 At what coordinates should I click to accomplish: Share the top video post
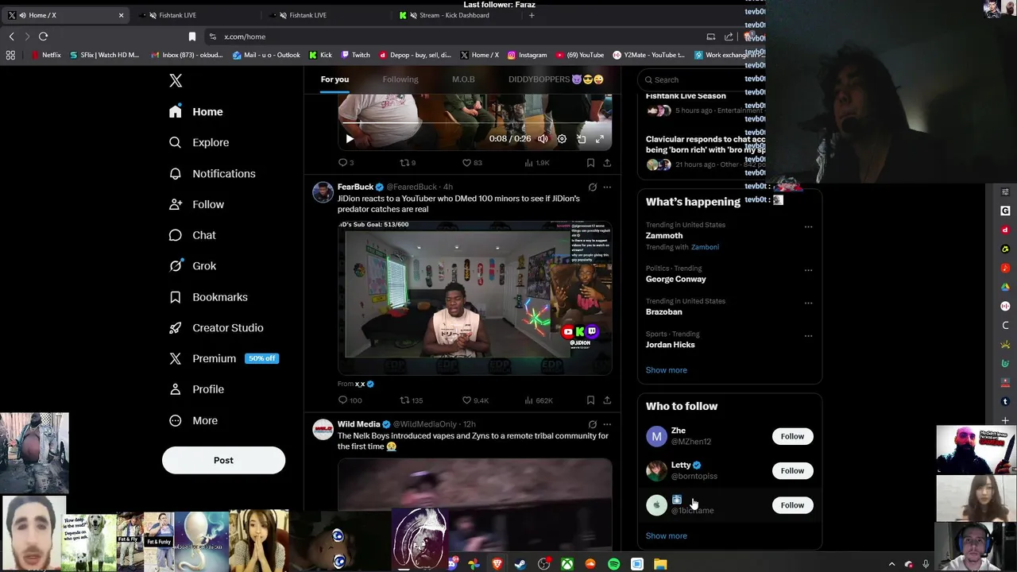click(607, 163)
